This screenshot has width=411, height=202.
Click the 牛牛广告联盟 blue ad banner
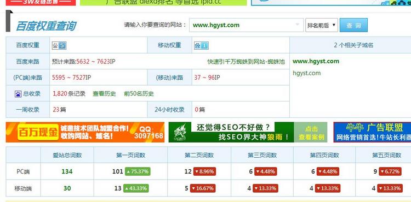[372, 132]
